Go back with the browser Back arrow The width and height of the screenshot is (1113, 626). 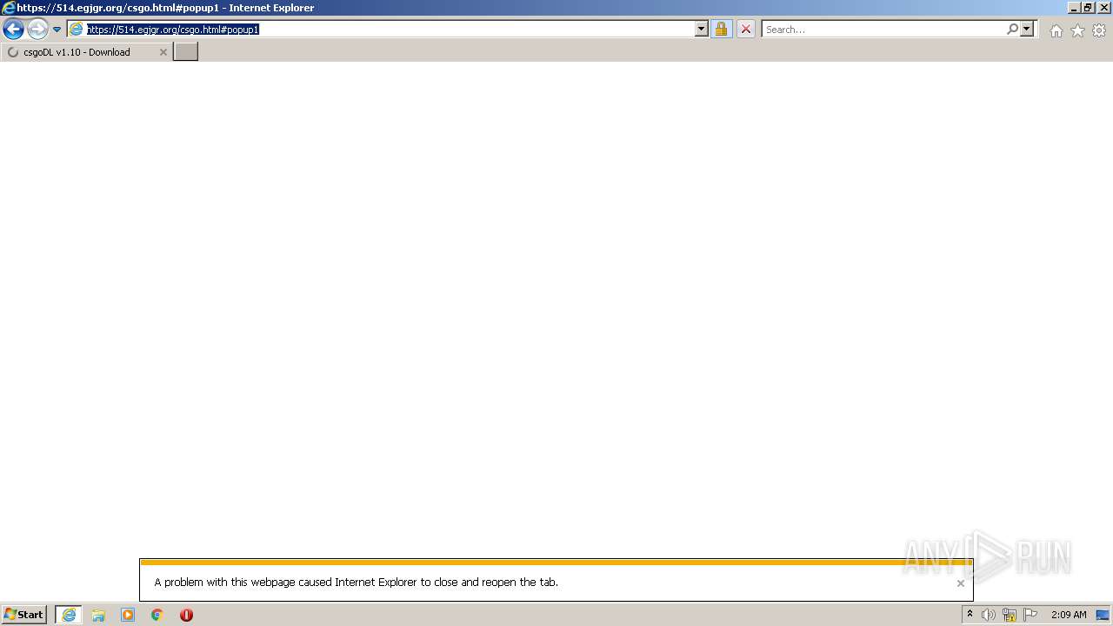click(x=13, y=30)
